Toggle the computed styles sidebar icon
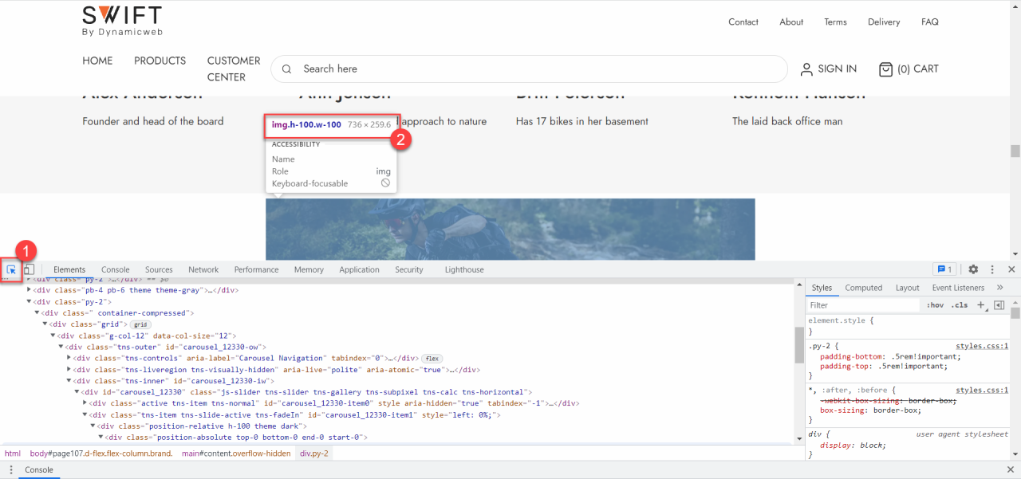 coord(999,305)
